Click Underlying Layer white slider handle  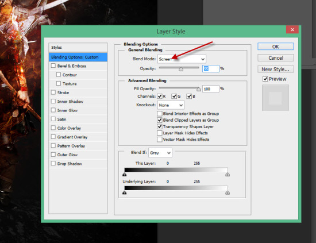228,192
